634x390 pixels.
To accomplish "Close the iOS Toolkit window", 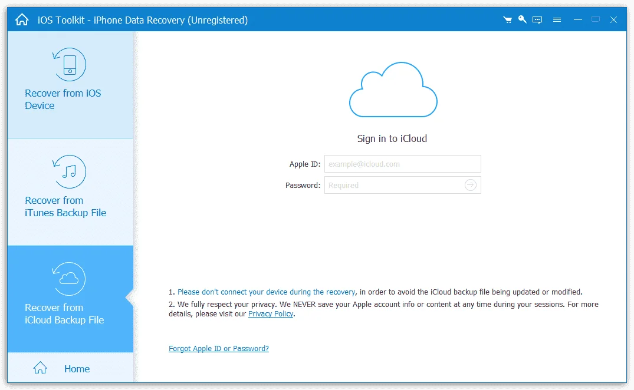I will point(613,19).
